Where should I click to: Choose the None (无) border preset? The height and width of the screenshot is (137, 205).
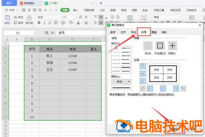coord(148,46)
